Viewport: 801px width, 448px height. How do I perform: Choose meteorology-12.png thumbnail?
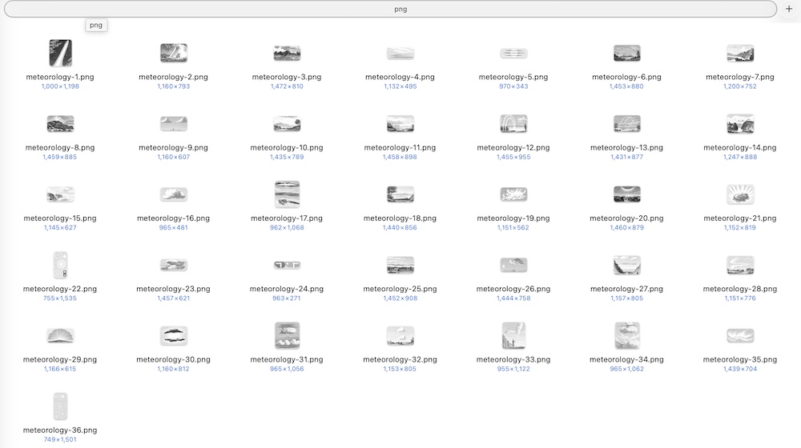(x=513, y=123)
